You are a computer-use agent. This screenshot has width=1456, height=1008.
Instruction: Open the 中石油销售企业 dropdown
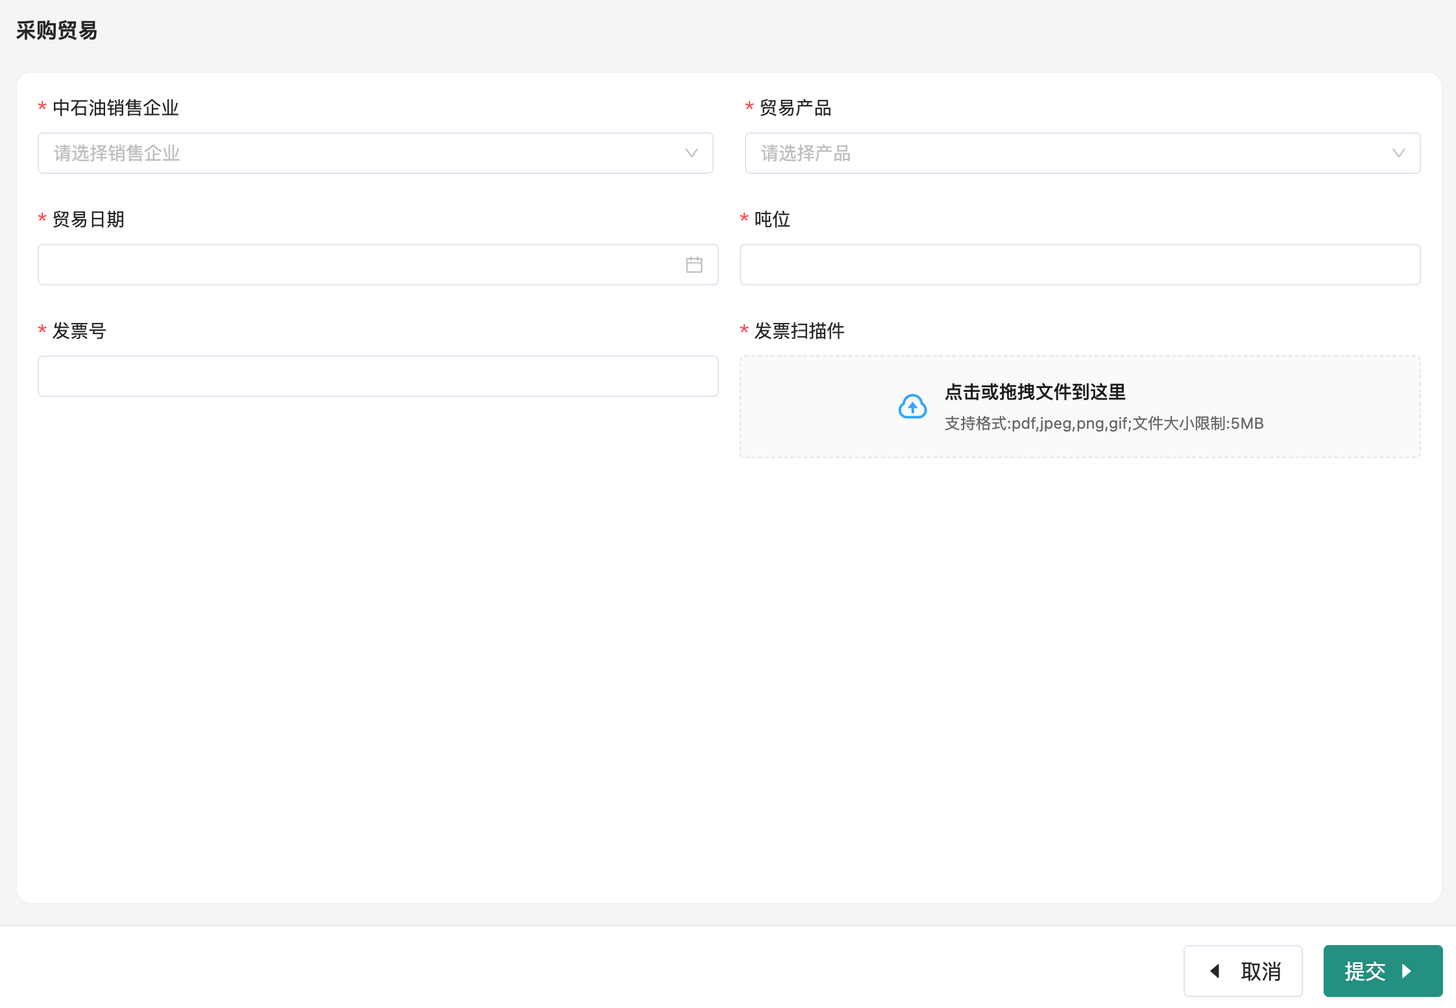click(363, 153)
